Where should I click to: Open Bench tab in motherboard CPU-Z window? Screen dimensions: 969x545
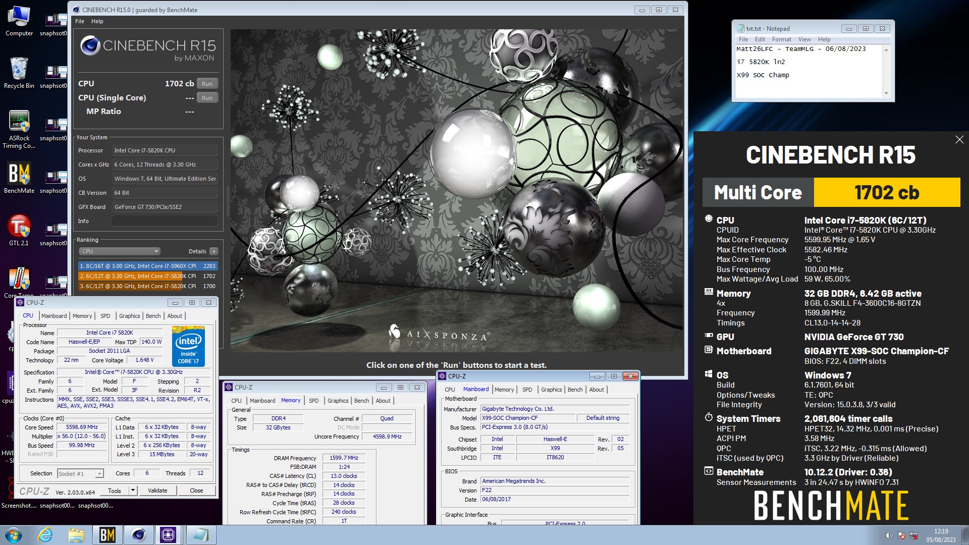coord(575,390)
